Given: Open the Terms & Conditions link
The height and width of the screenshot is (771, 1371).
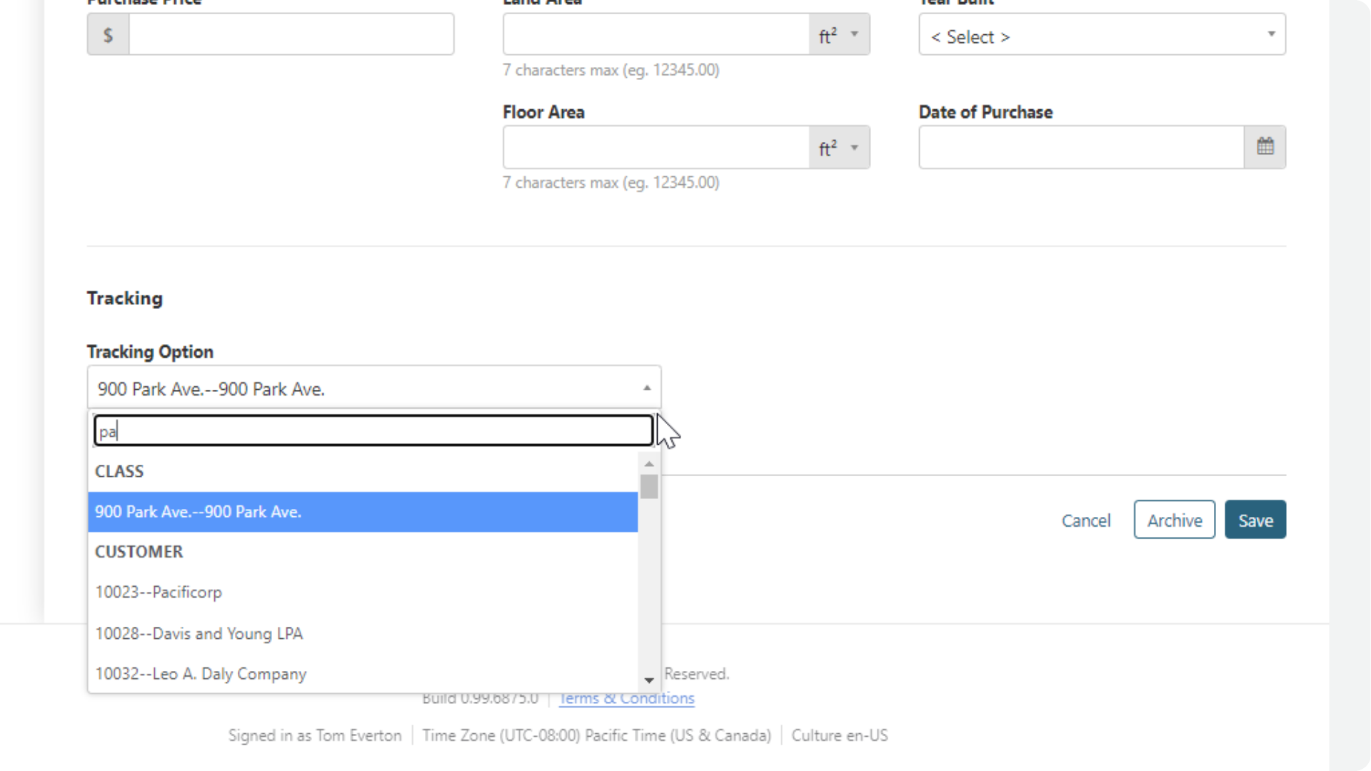Looking at the screenshot, I should tap(626, 697).
